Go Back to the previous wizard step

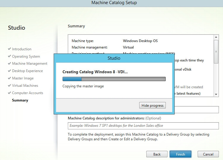[157, 154]
